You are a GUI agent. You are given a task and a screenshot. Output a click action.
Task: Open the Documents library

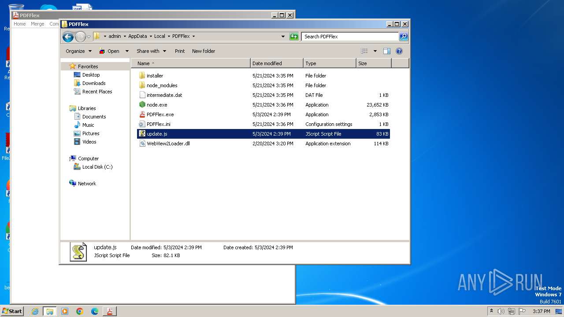pos(94,117)
